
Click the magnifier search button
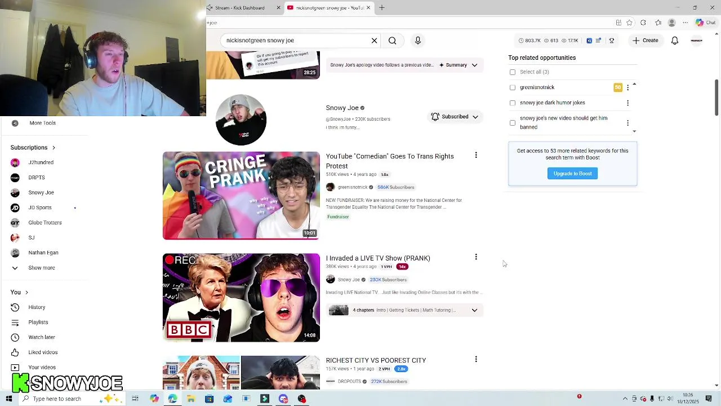click(392, 41)
